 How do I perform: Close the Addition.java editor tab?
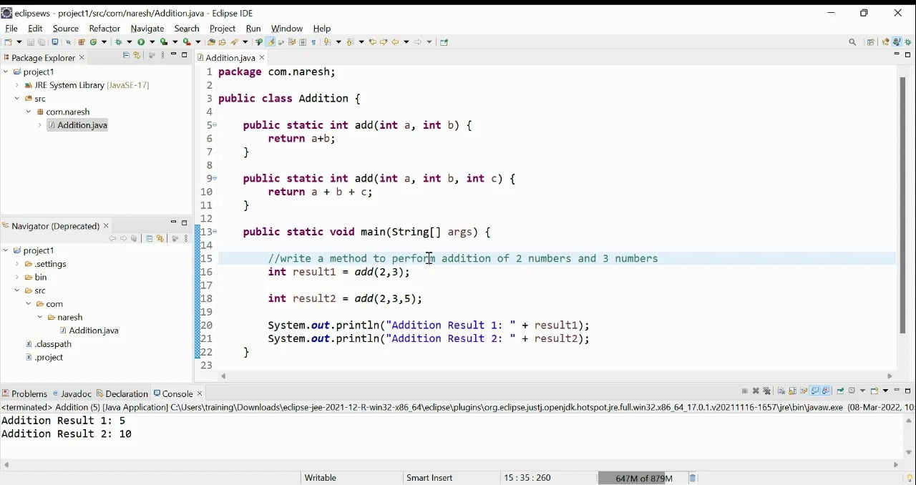click(x=262, y=57)
